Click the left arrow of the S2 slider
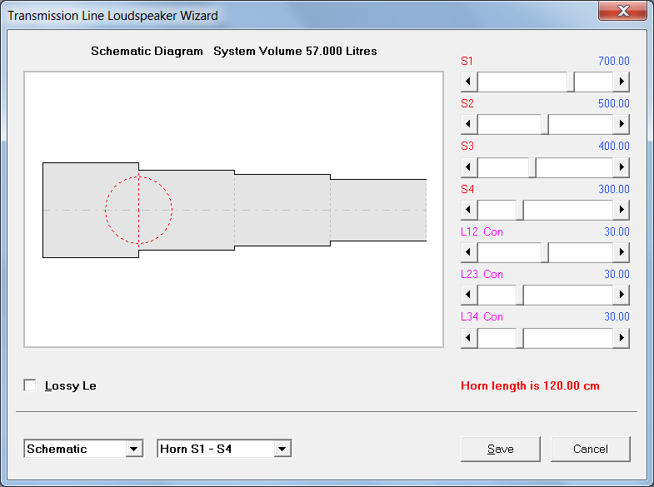The image size is (654, 487). [469, 124]
